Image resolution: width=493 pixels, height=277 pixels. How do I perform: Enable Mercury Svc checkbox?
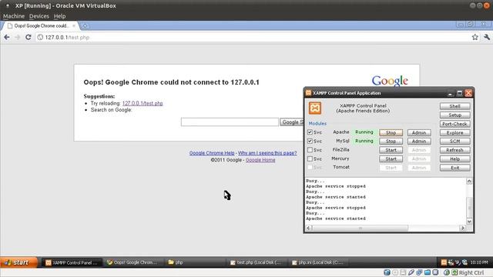point(310,159)
